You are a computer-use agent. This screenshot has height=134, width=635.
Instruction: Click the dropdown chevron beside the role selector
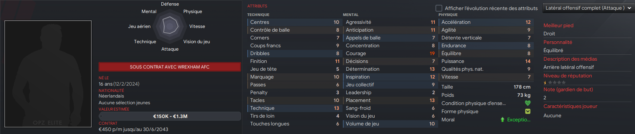tap(629, 8)
